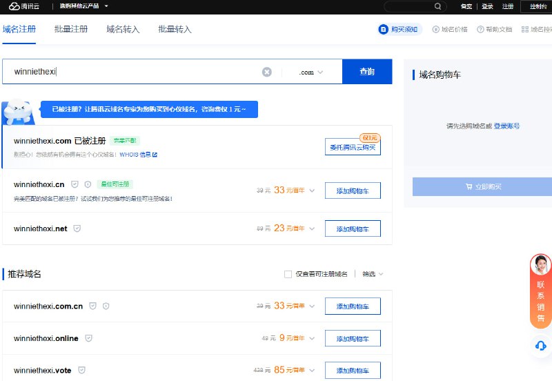Click the 85 元 price of winniethexi.vote
552x381 pixels.
tap(289, 370)
